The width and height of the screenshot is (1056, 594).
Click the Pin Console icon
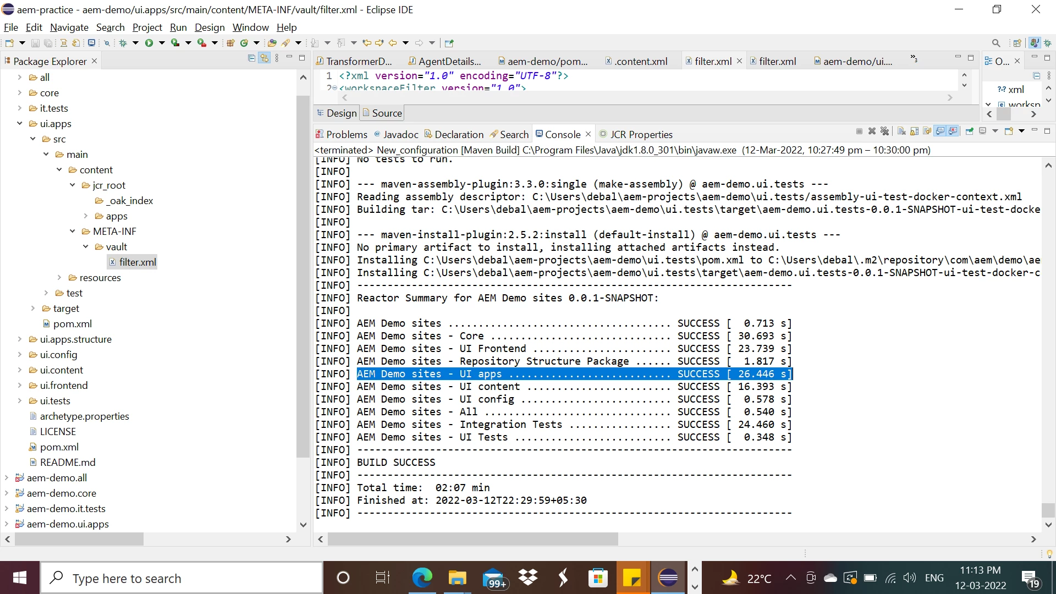[x=969, y=131]
